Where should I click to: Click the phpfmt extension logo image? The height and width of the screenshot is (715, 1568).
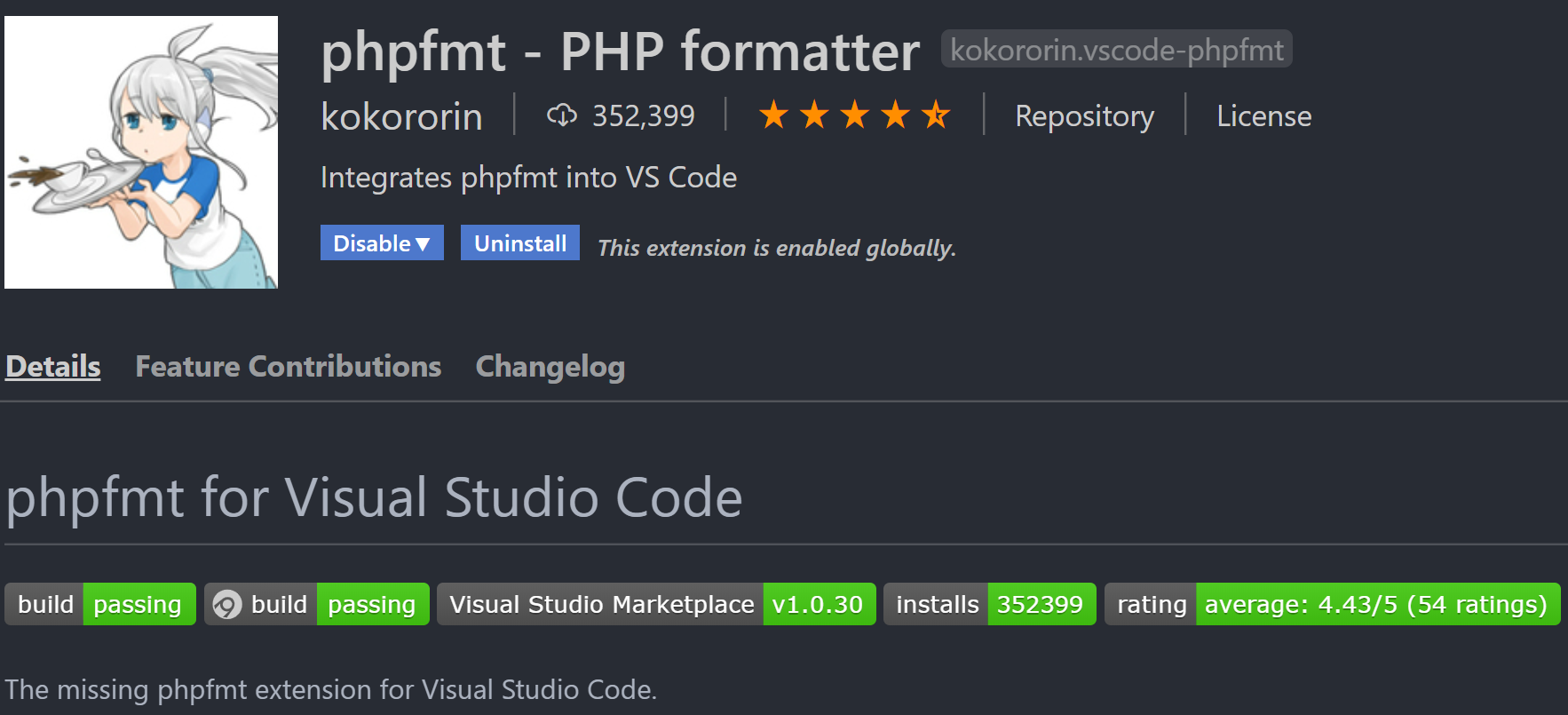(x=141, y=152)
